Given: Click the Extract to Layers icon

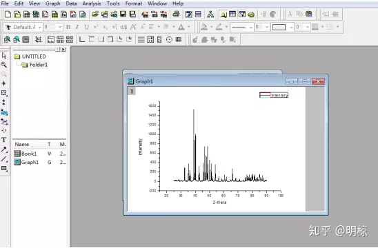Looking at the screenshot, I should (51, 39).
